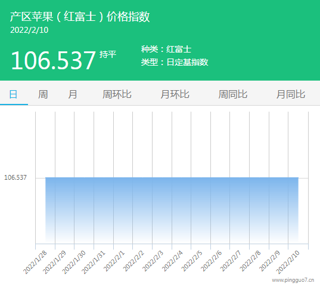
Task: Open the 周环比 tab
Action: point(117,94)
